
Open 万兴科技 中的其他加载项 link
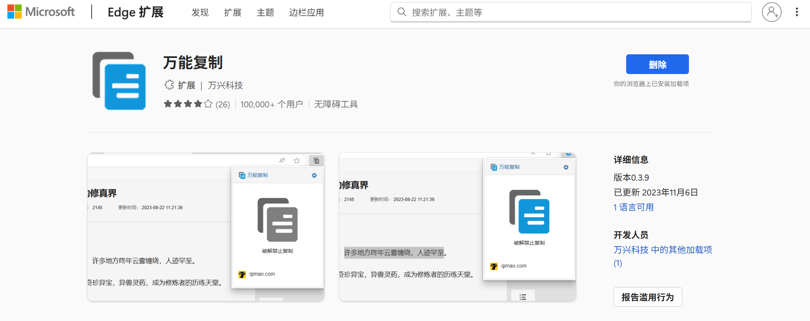point(663,256)
